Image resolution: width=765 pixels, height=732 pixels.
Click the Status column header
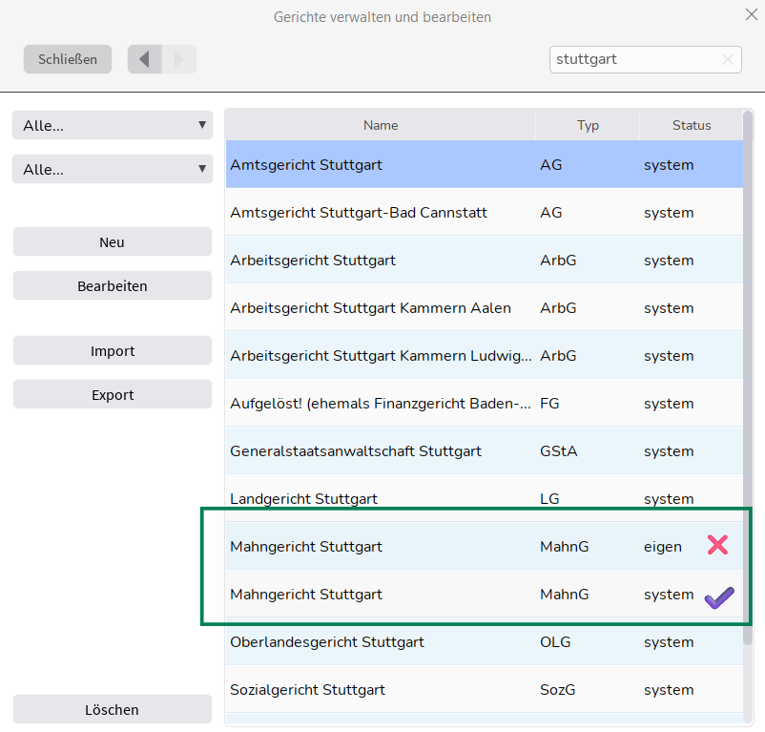tap(692, 125)
